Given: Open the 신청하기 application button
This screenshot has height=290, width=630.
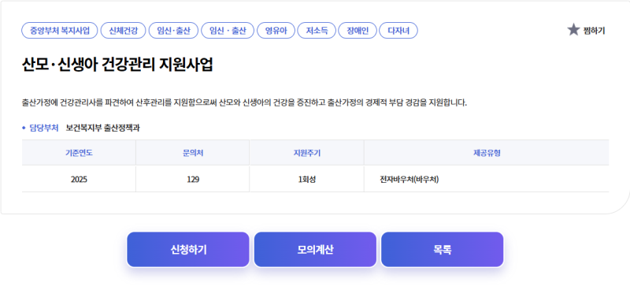Looking at the screenshot, I should [188, 250].
